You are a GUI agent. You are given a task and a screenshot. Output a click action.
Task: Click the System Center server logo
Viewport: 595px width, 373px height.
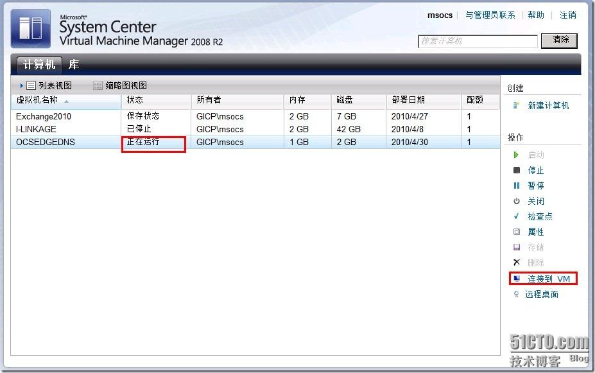(x=31, y=29)
